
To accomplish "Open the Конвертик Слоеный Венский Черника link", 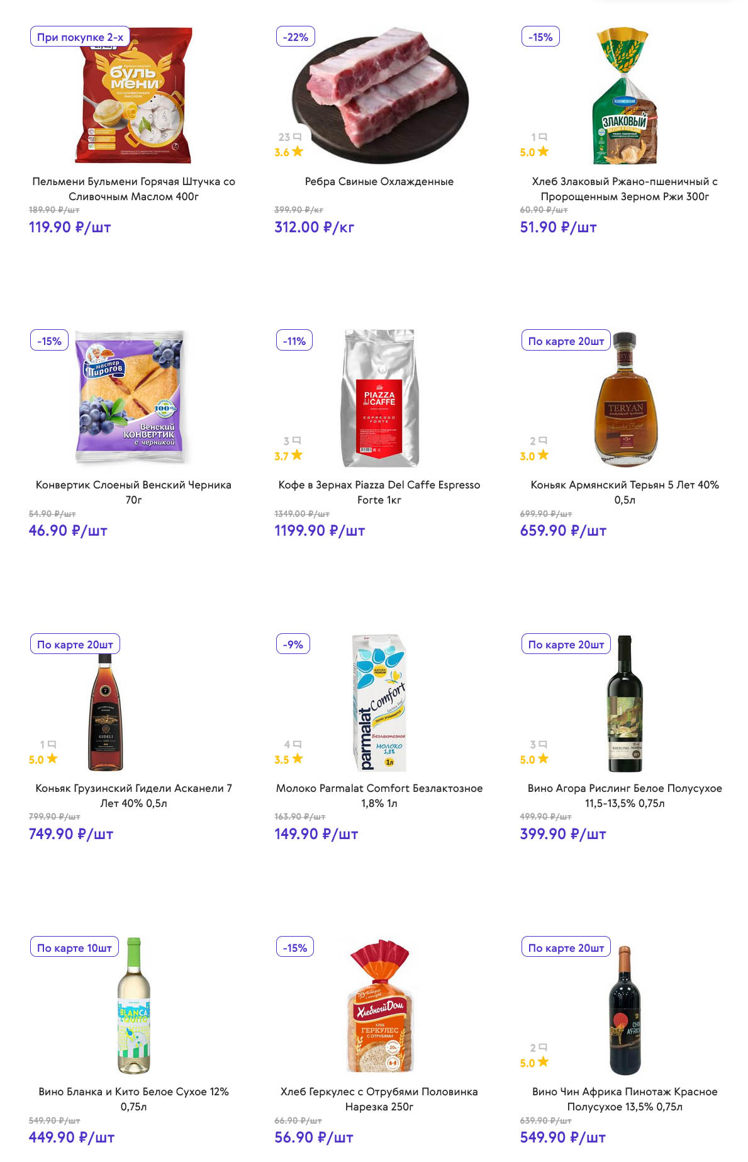I will [133, 492].
